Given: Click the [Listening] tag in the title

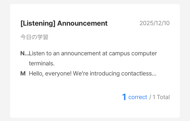Looking at the screenshot, I should point(38,23).
